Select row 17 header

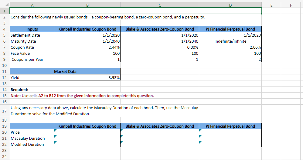coord(5,111)
